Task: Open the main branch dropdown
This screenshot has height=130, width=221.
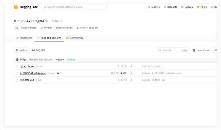Action: (x=22, y=50)
